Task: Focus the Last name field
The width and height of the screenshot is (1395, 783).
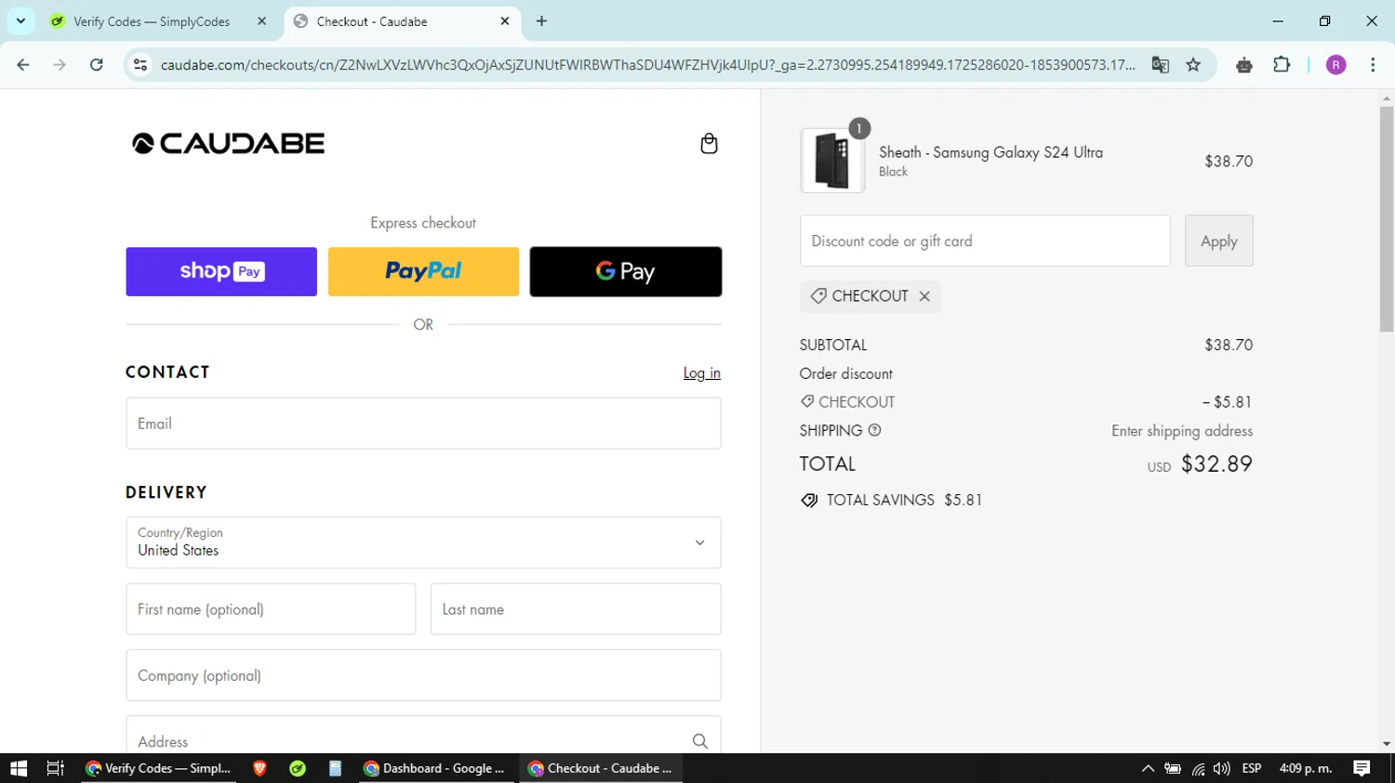Action: (x=576, y=609)
